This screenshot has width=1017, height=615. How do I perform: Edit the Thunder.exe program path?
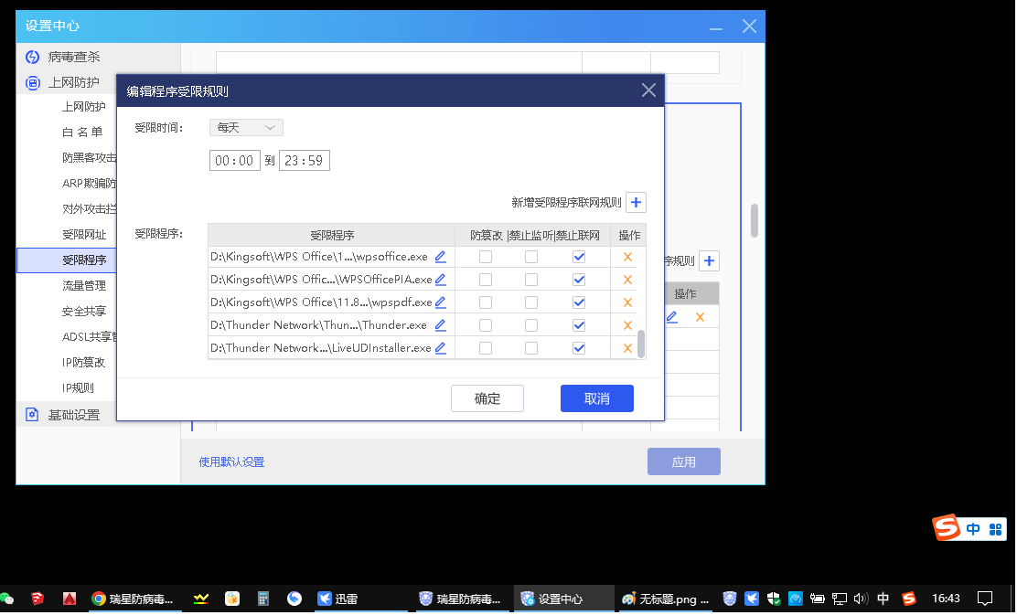tap(441, 324)
